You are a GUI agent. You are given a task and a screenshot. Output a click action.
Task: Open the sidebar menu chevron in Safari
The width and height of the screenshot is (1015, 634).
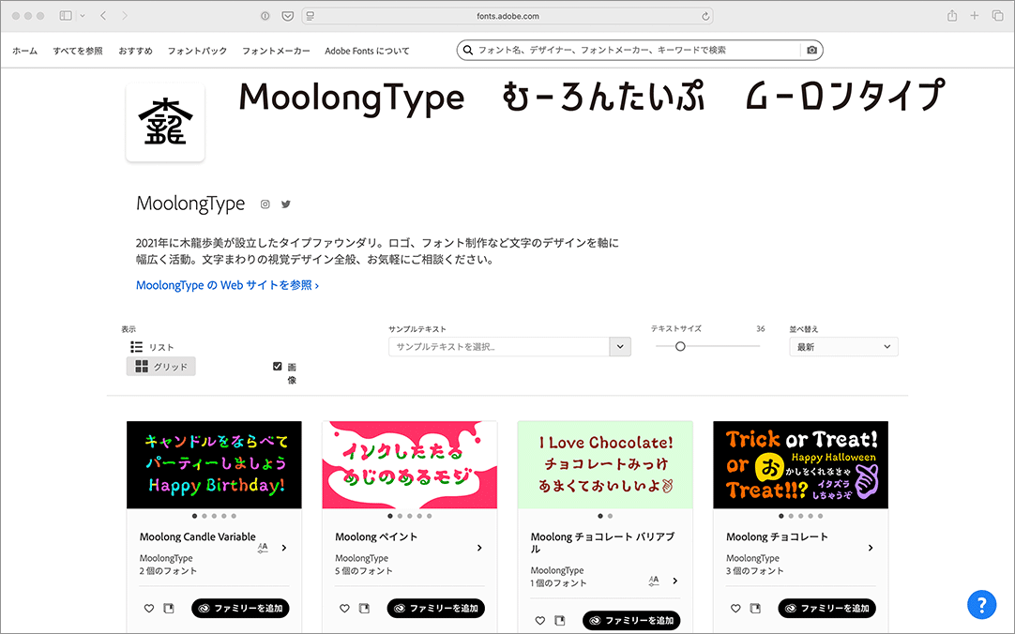pyautogui.click(x=83, y=16)
